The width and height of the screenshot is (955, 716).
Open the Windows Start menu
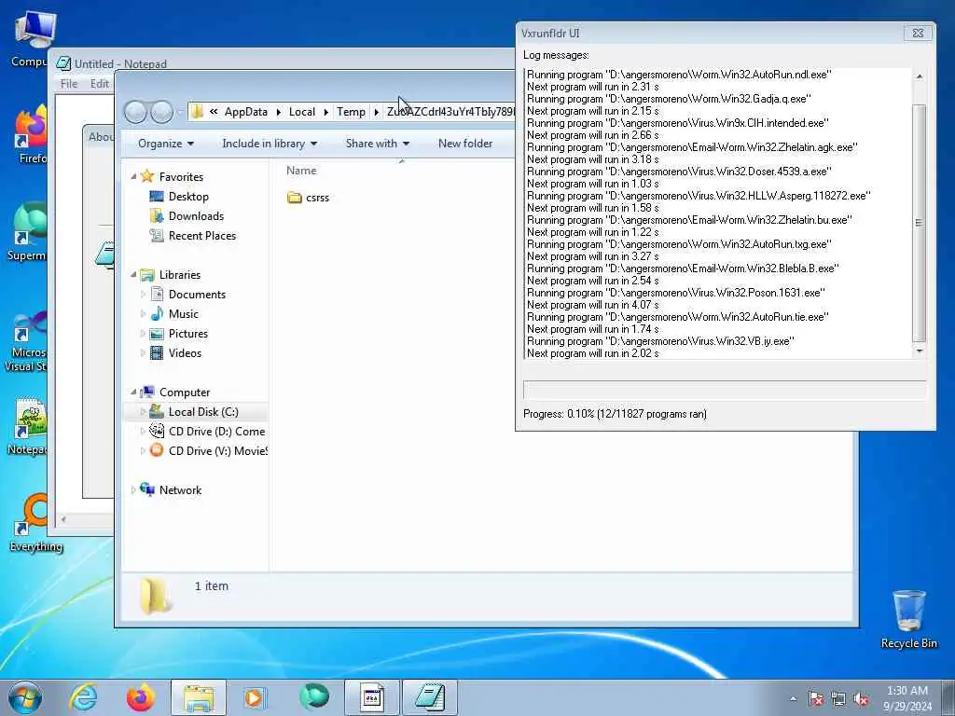[25, 697]
